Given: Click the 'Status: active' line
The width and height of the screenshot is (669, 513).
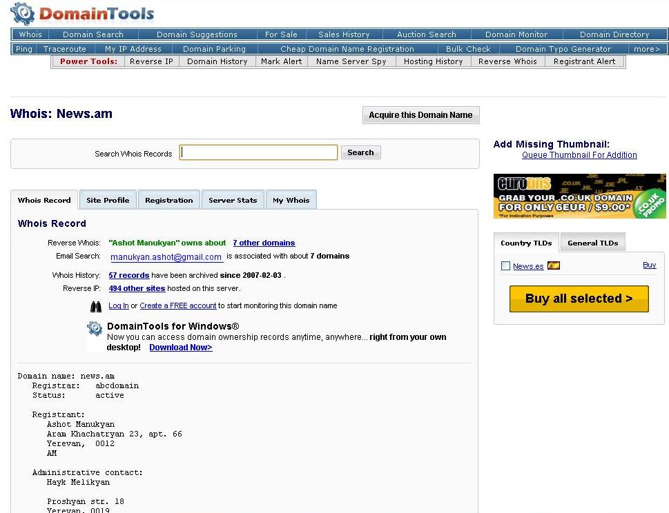Looking at the screenshot, I should (x=79, y=395).
